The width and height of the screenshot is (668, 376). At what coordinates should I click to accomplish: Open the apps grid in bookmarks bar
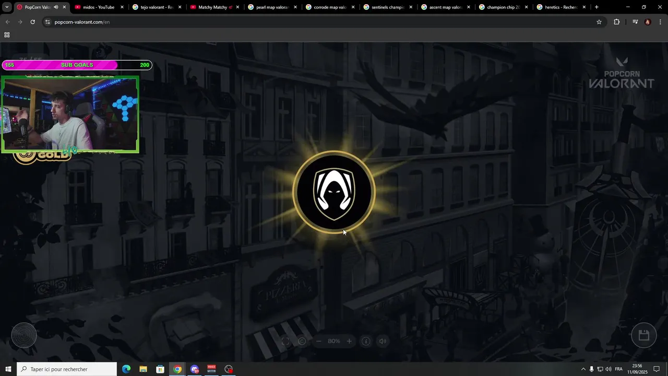[7, 35]
